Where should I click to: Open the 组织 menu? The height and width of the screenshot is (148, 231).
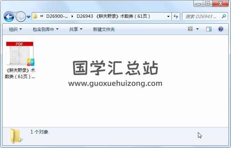coord(15,29)
